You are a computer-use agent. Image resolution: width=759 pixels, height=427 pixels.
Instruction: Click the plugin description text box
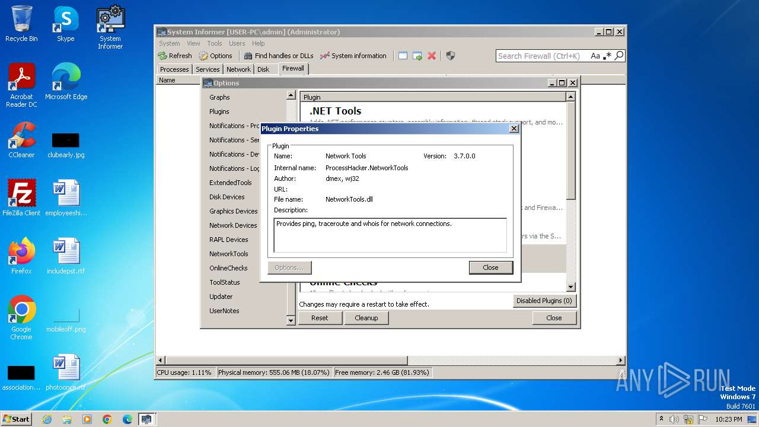pyautogui.click(x=390, y=235)
